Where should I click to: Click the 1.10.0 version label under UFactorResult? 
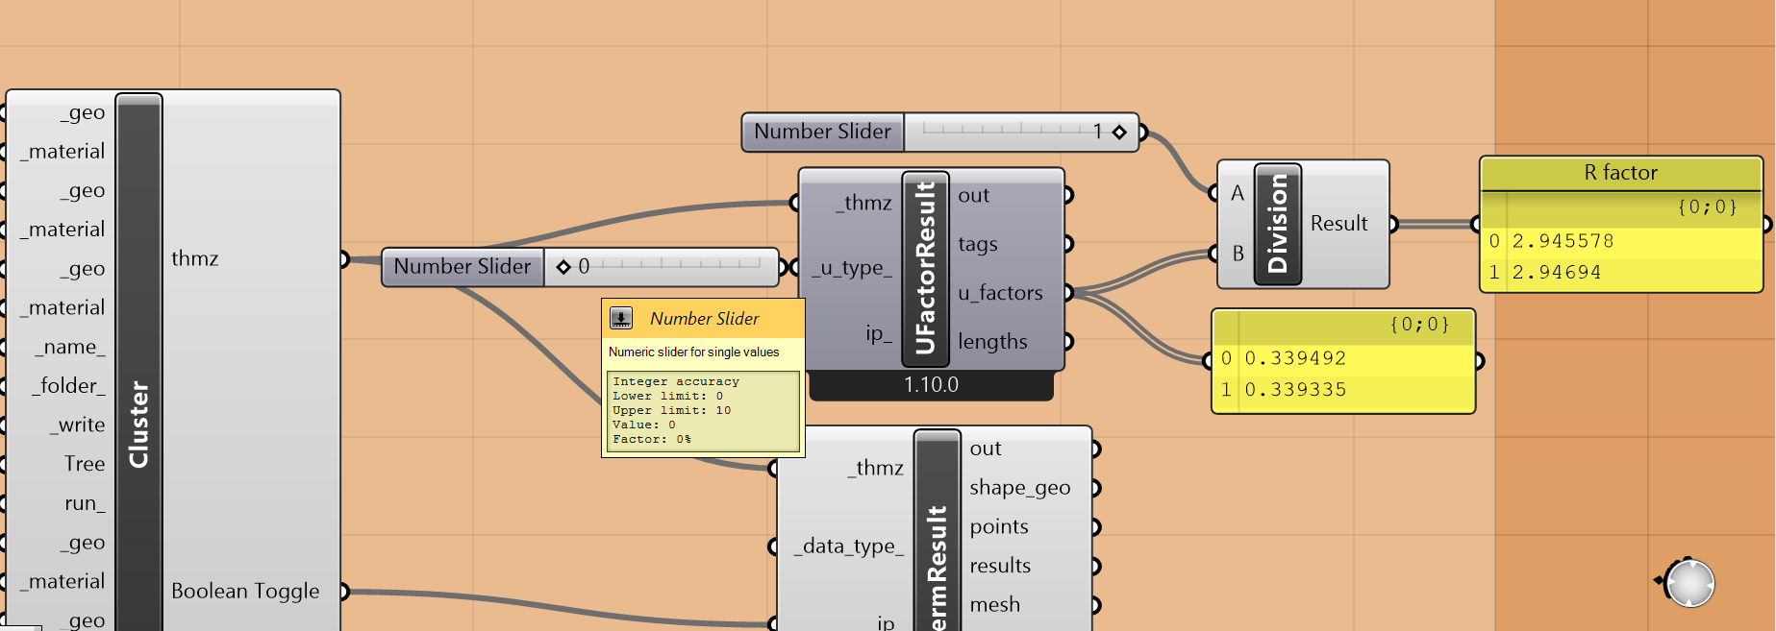pos(931,385)
